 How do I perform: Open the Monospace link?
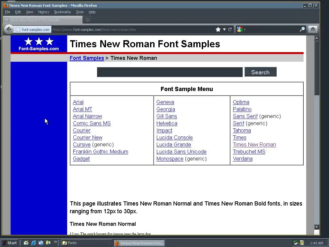coord(170,159)
